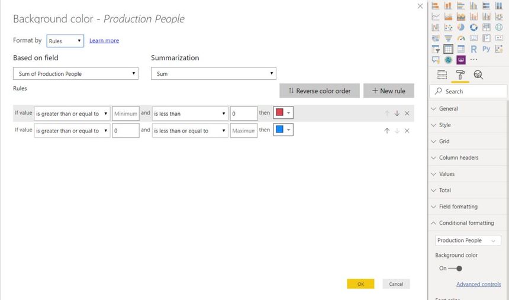Switch to the Analytics magnifier tab

(478, 75)
